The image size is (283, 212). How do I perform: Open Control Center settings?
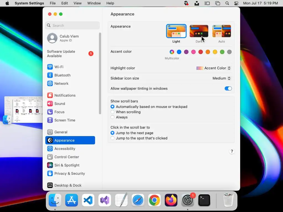[70, 157]
